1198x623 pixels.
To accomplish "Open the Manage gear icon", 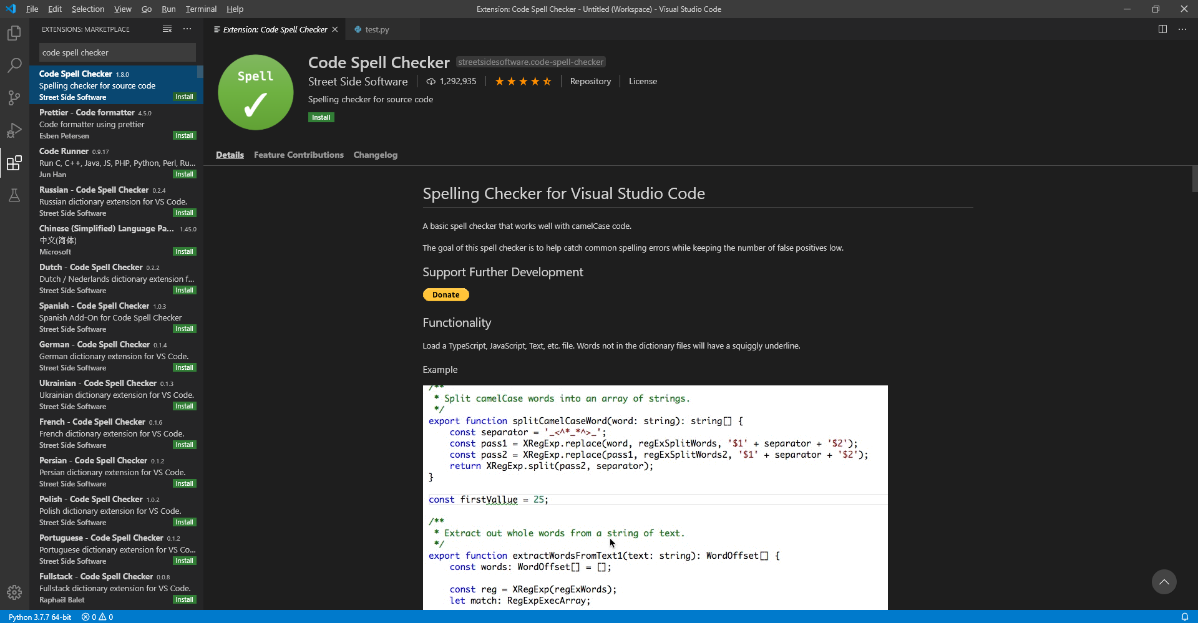I will pos(14,592).
